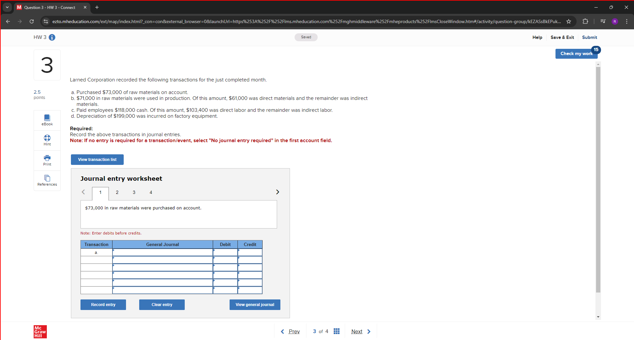Image resolution: width=634 pixels, height=340 pixels.
Task: Open the Help link
Action: tap(537, 37)
